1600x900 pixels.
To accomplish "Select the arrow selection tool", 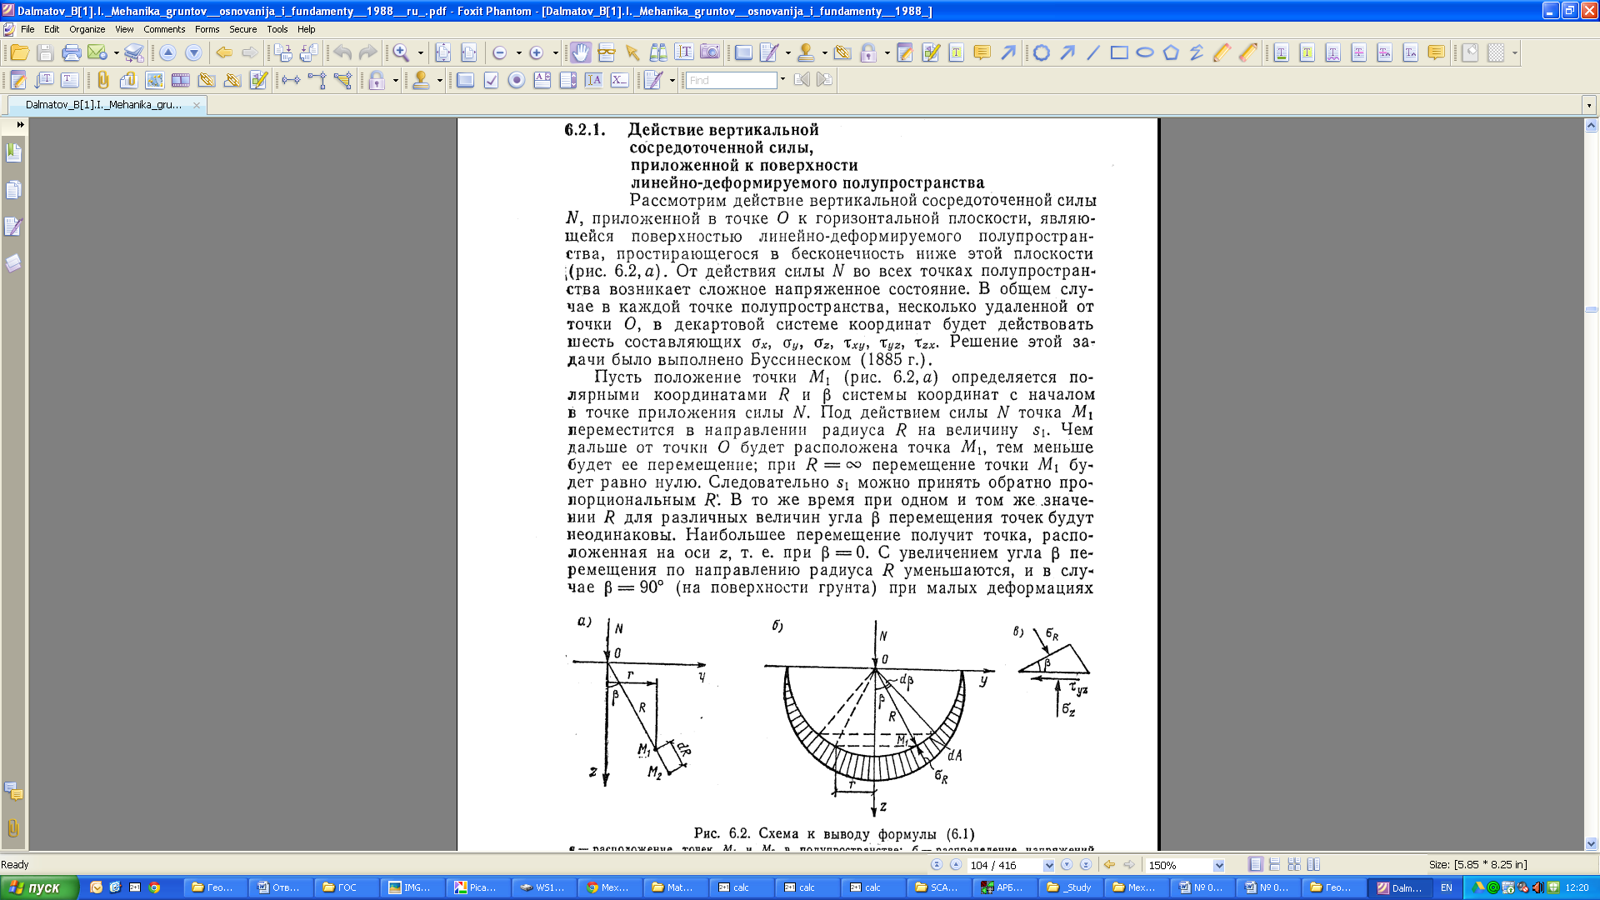I will click(x=632, y=53).
